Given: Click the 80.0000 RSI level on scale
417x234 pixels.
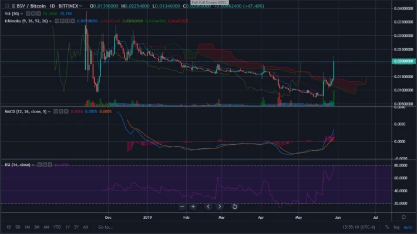Looking at the screenshot, I should click(401, 165).
